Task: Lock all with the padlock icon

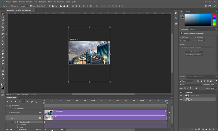Action: pyautogui.click(x=196, y=88)
